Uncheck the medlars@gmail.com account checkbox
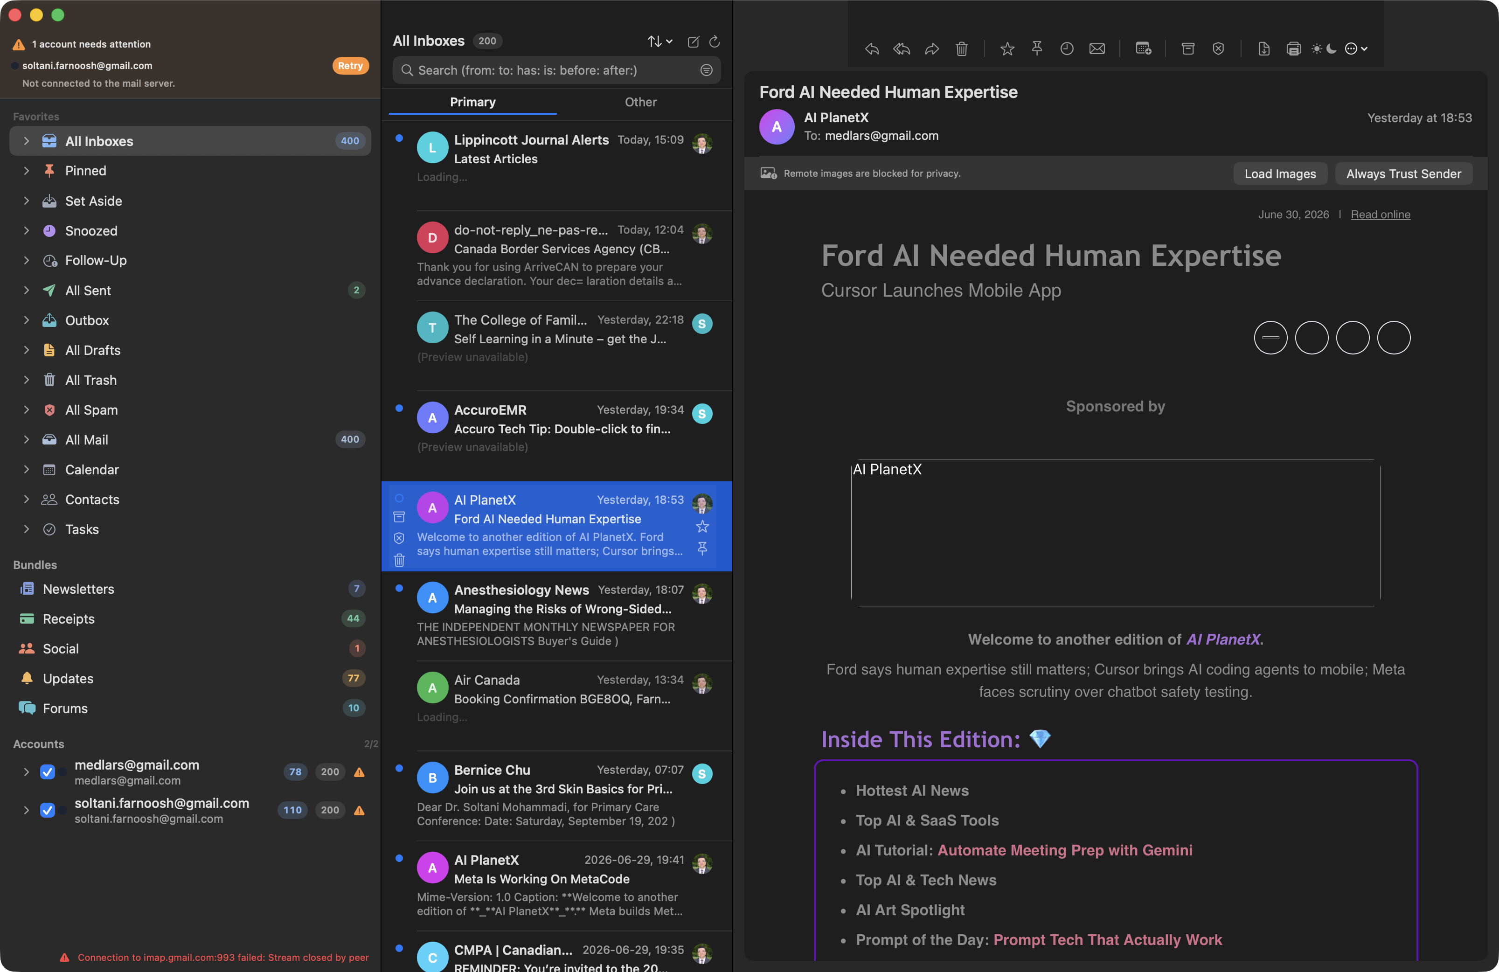The width and height of the screenshot is (1499, 972). tap(47, 772)
